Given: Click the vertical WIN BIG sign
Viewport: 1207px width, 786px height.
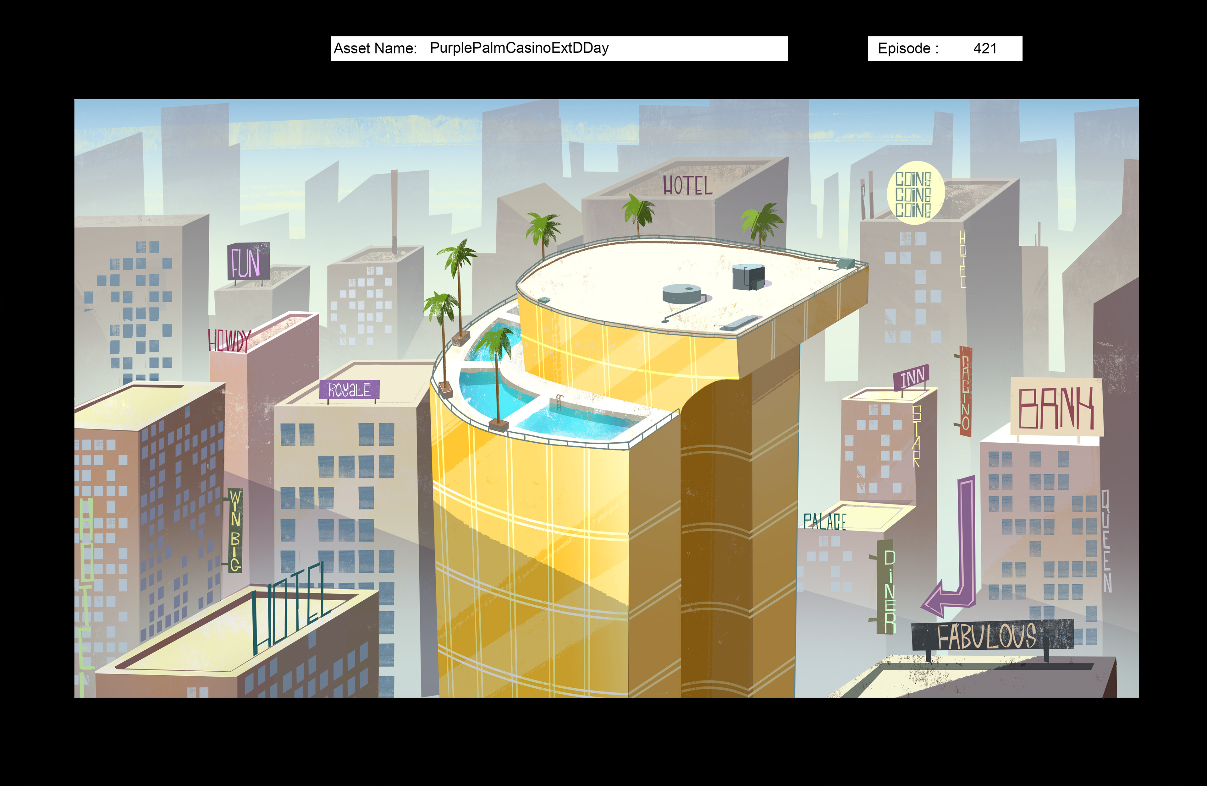Looking at the screenshot, I should click(235, 530).
